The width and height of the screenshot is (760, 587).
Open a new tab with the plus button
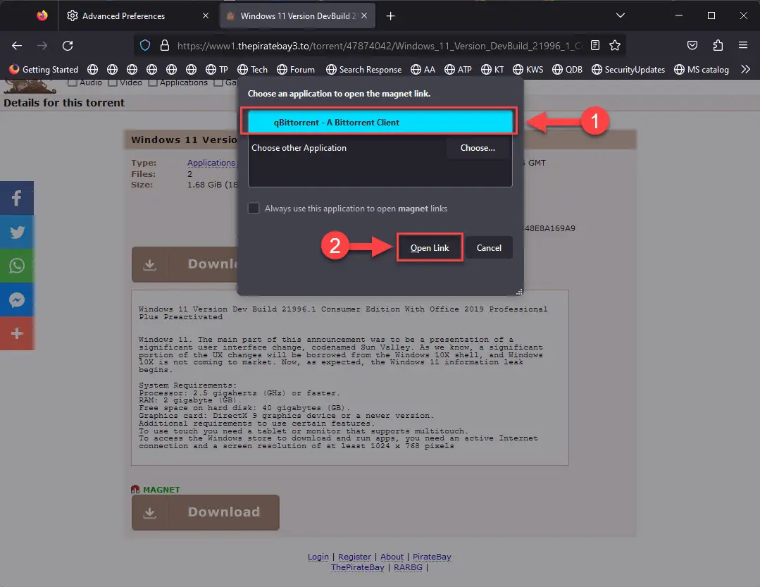(391, 16)
